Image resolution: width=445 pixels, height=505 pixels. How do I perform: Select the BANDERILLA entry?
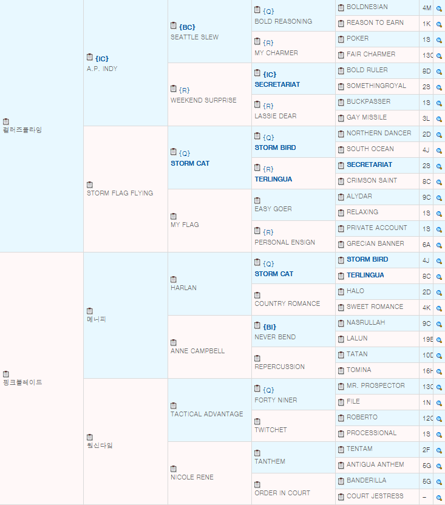point(366,480)
